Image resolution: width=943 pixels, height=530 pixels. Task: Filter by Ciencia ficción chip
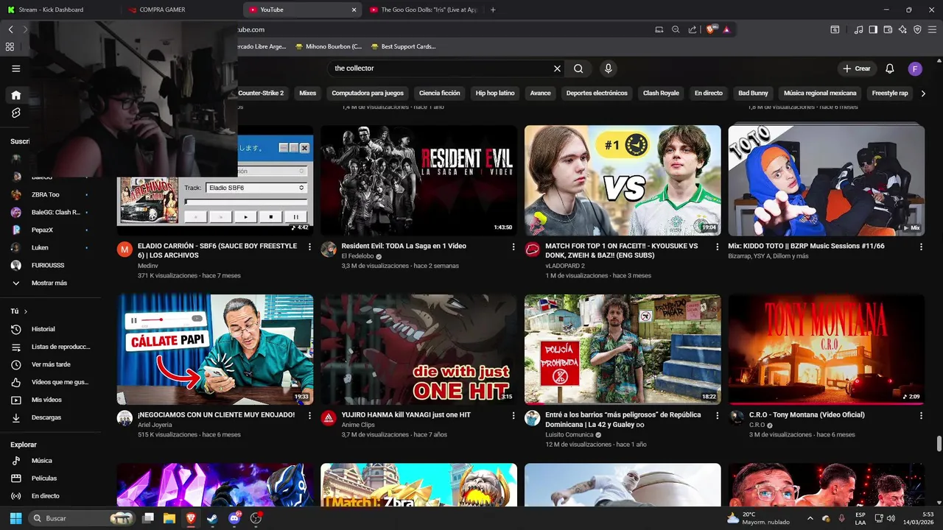click(x=439, y=93)
